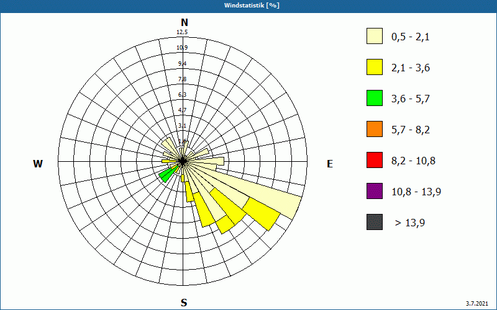Click the black center point of the wind rose
The height and width of the screenshot is (310, 497).
183,161
